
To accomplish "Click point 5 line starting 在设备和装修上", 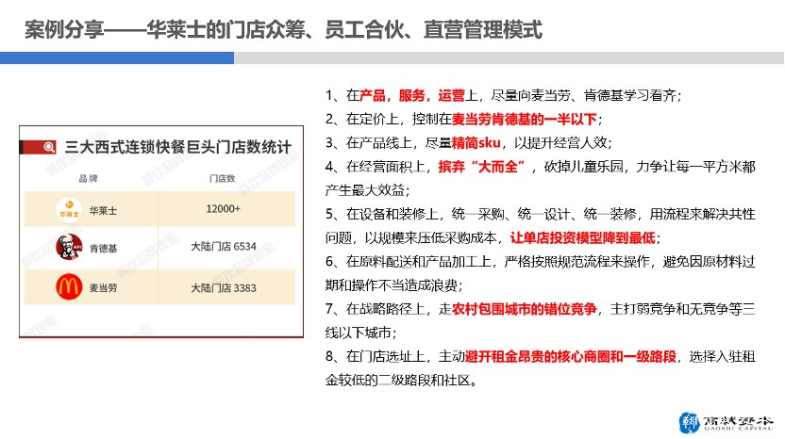I will 541,214.
